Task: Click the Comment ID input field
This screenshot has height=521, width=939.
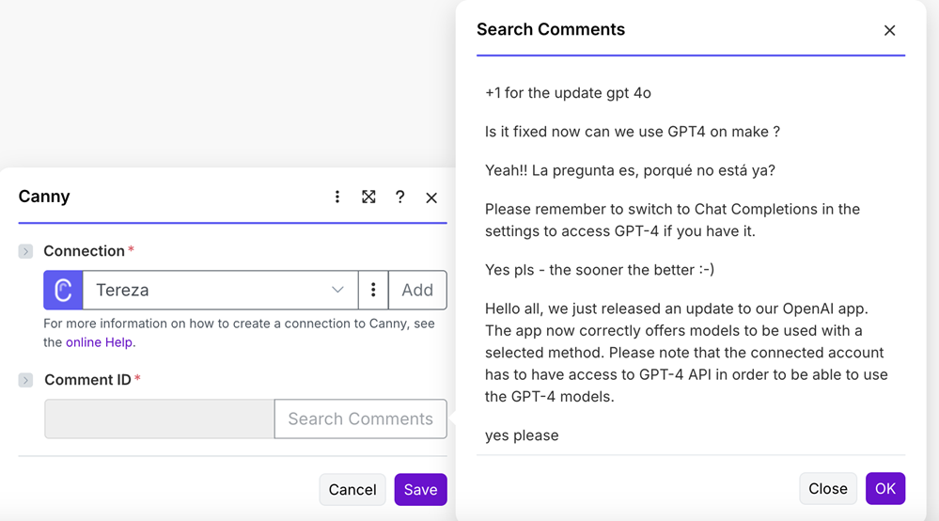Action: [x=159, y=418]
